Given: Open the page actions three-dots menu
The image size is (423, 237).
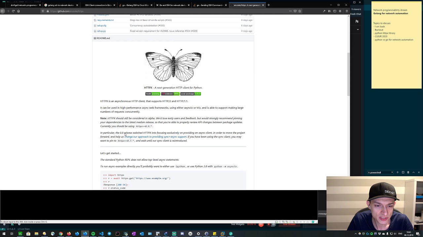Looking at the screenshot, I should tap(290, 11).
